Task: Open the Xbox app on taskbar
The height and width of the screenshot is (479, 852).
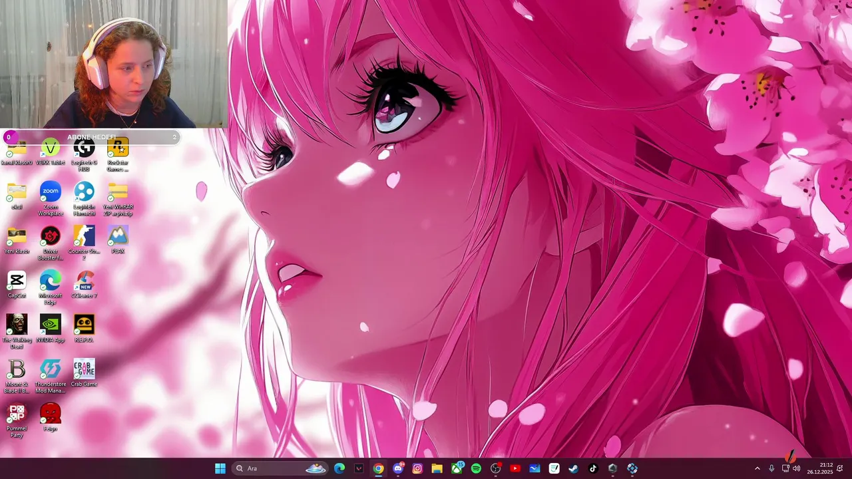Action: point(457,468)
